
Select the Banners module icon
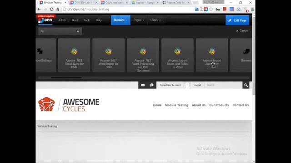point(246,52)
